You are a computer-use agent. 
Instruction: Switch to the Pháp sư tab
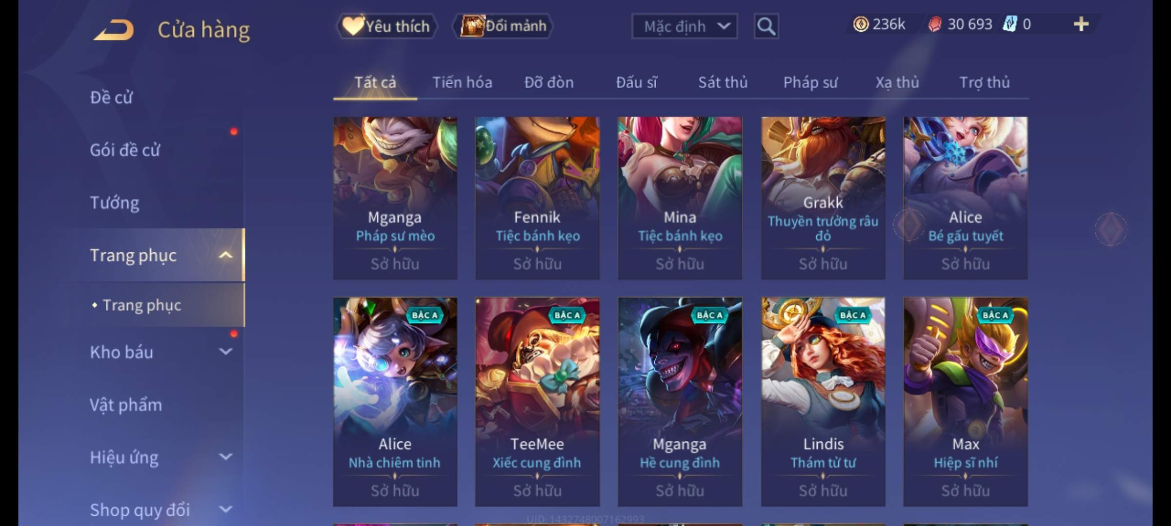(x=810, y=82)
